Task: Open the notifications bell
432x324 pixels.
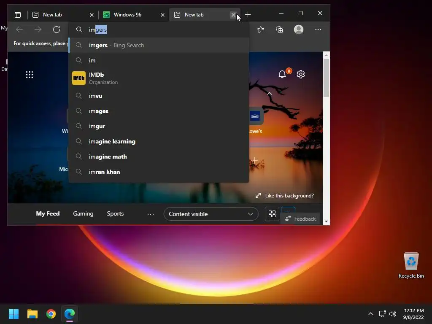Action: [282, 74]
